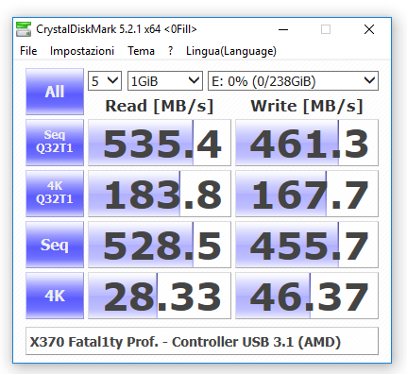Viewport: 407px width, 374px height.
Task: Click the comment field with X370 Fatal1ty text
Action: point(202,341)
